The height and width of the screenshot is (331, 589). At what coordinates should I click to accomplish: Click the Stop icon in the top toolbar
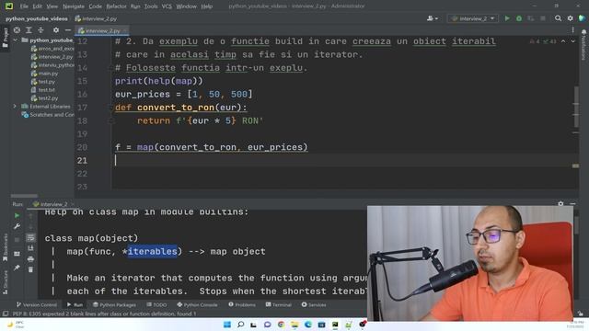(x=542, y=18)
